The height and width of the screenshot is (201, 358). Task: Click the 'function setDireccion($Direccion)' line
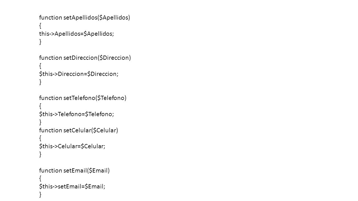tap(85, 58)
